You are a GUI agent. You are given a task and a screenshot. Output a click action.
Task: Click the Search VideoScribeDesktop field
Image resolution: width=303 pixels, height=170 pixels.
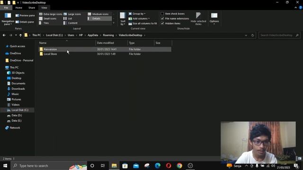click(x=279, y=35)
